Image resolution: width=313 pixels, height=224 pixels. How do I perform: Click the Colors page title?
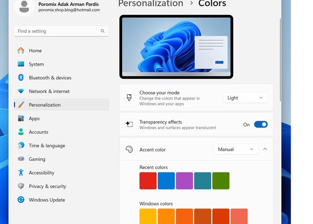(x=212, y=4)
